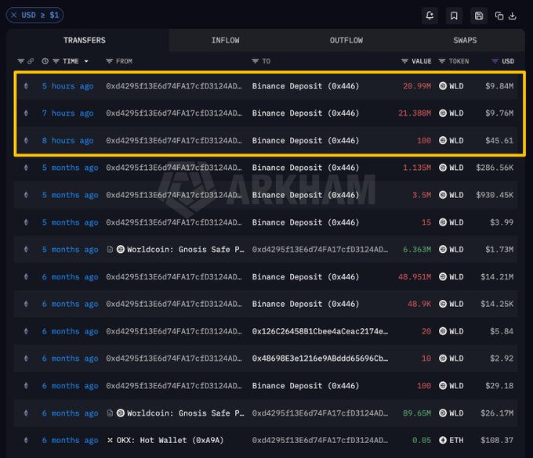
Task: Switch to the INFLOW tab
Action: [x=226, y=41]
